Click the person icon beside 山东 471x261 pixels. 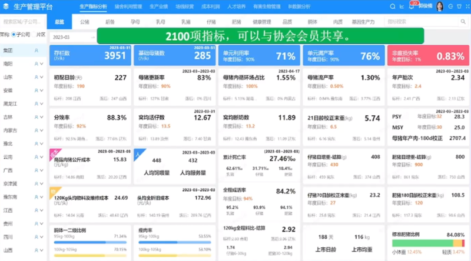37,77
